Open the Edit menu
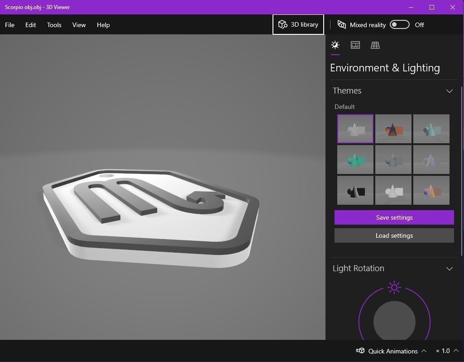 30,25
